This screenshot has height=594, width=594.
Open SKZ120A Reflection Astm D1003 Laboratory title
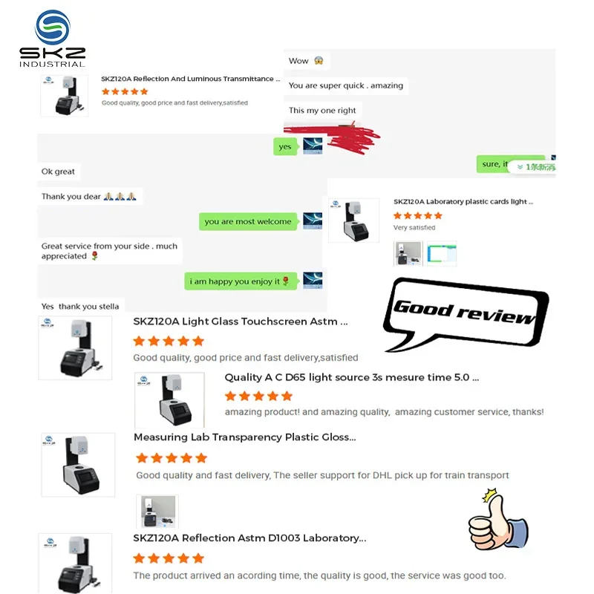[249, 538]
